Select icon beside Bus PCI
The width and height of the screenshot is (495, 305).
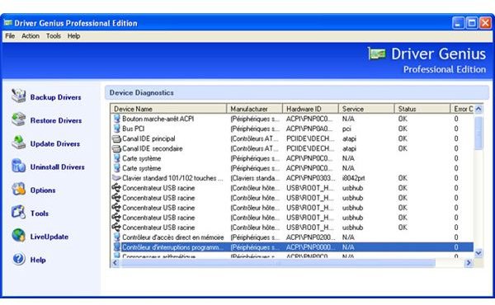117,129
